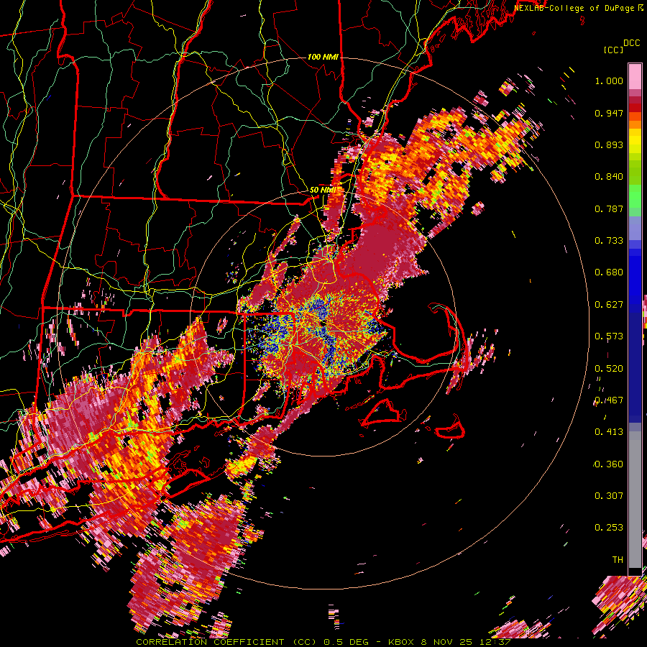Screen dimensions: 647x647
Task: Select the 0.893 scale value
Action: coord(609,144)
